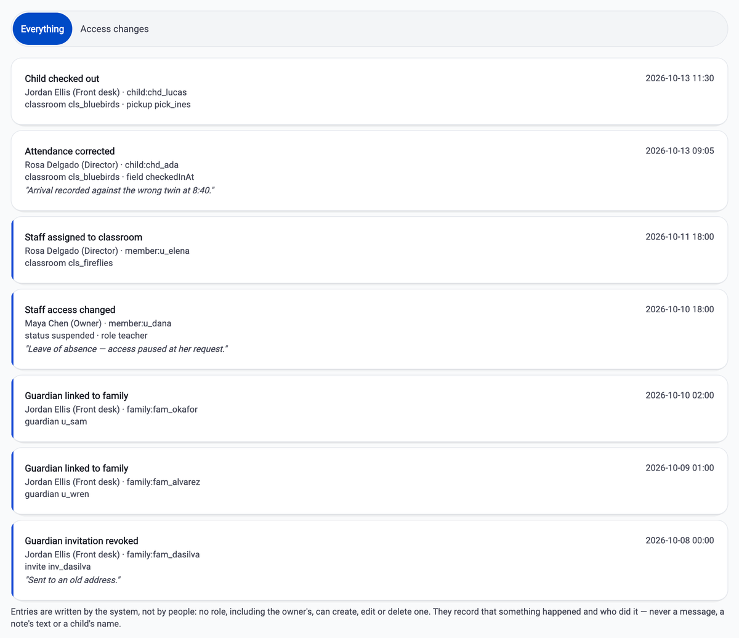This screenshot has height=638, width=739.
Task: Click timestamp 2026-10-09 01:00
Action: pyautogui.click(x=680, y=469)
